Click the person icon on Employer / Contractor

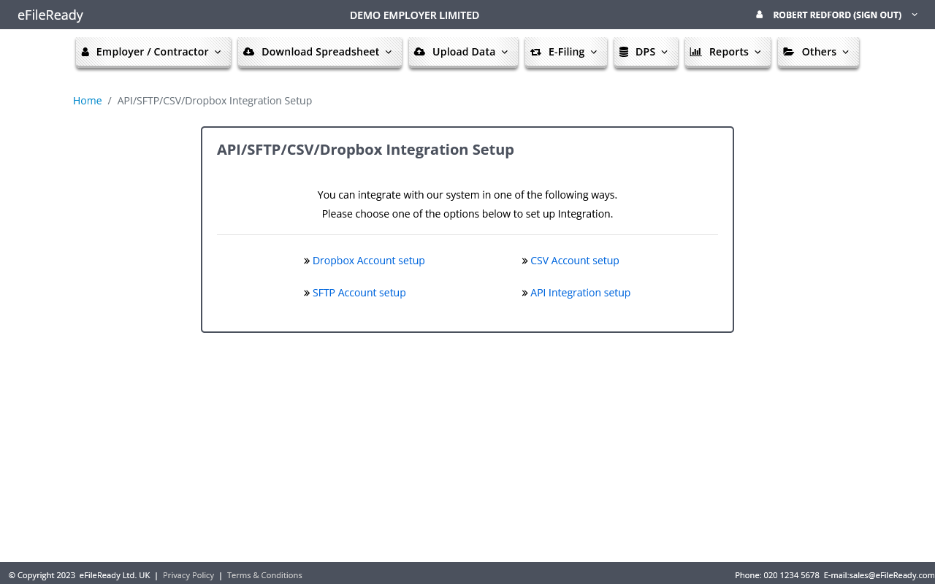point(85,52)
